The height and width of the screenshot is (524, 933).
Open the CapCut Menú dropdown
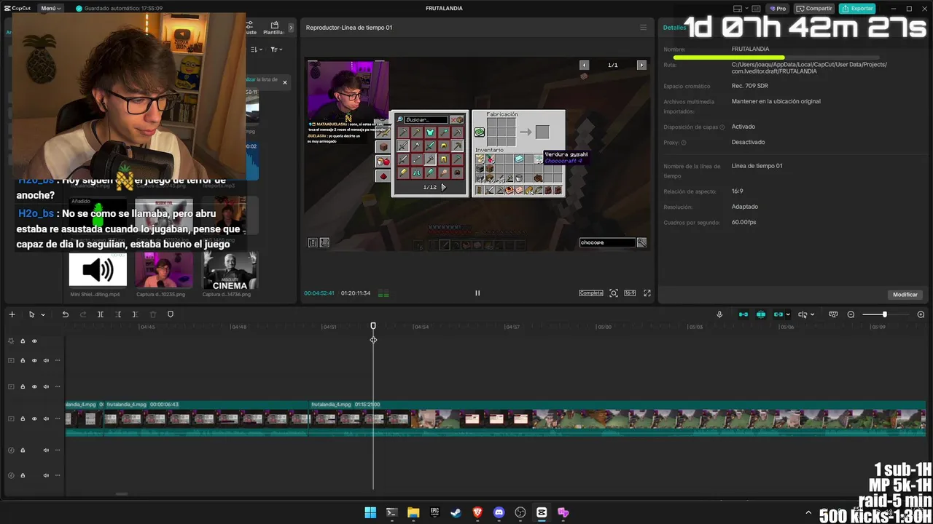click(x=50, y=9)
